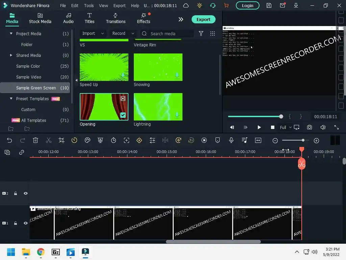Expand more tabs with double chevron
346x260 pixels.
pos(181,19)
